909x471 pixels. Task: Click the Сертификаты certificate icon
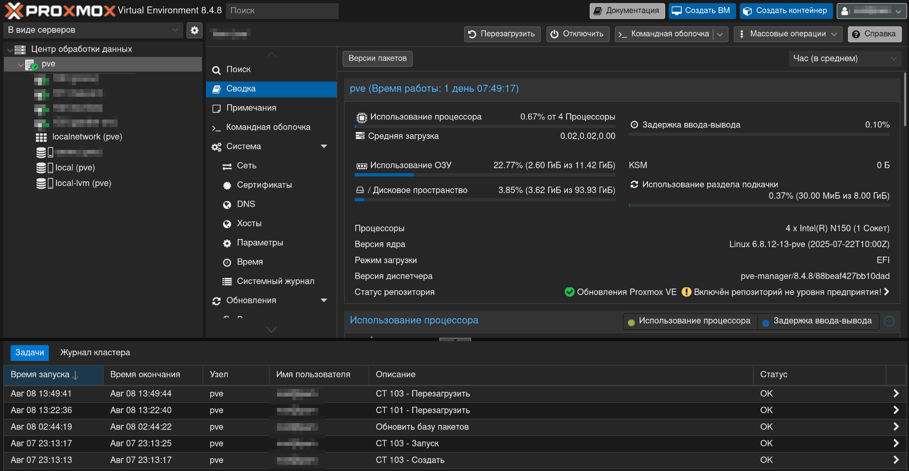[x=227, y=185]
